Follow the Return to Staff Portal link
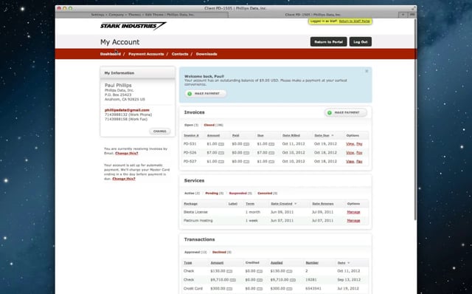Image resolution: width=472 pixels, height=294 pixels. (354, 21)
